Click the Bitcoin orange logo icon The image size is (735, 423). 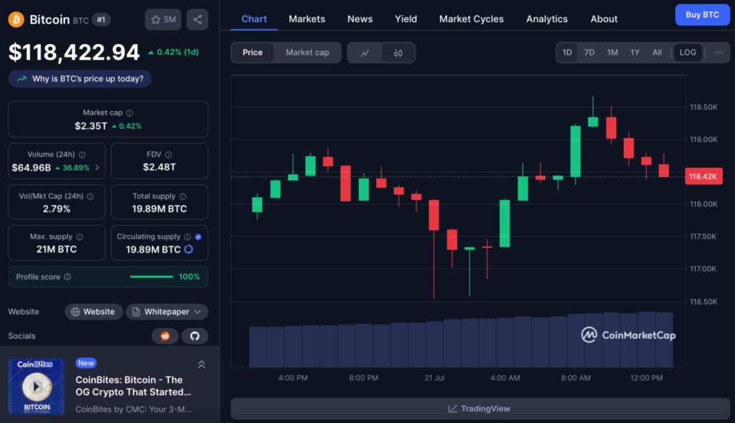[x=16, y=19]
